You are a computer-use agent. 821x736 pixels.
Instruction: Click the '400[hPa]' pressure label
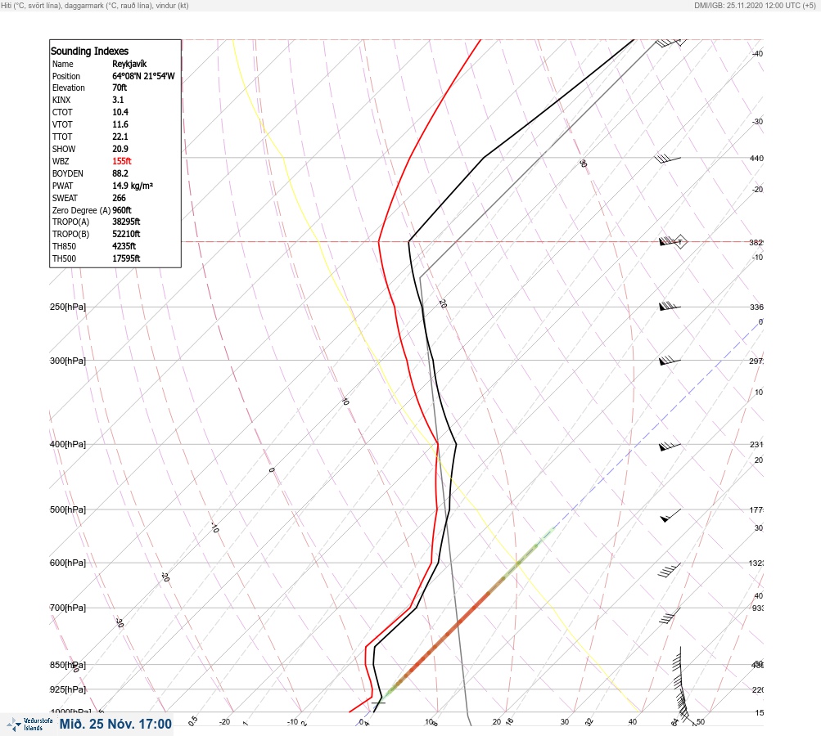click(x=68, y=444)
